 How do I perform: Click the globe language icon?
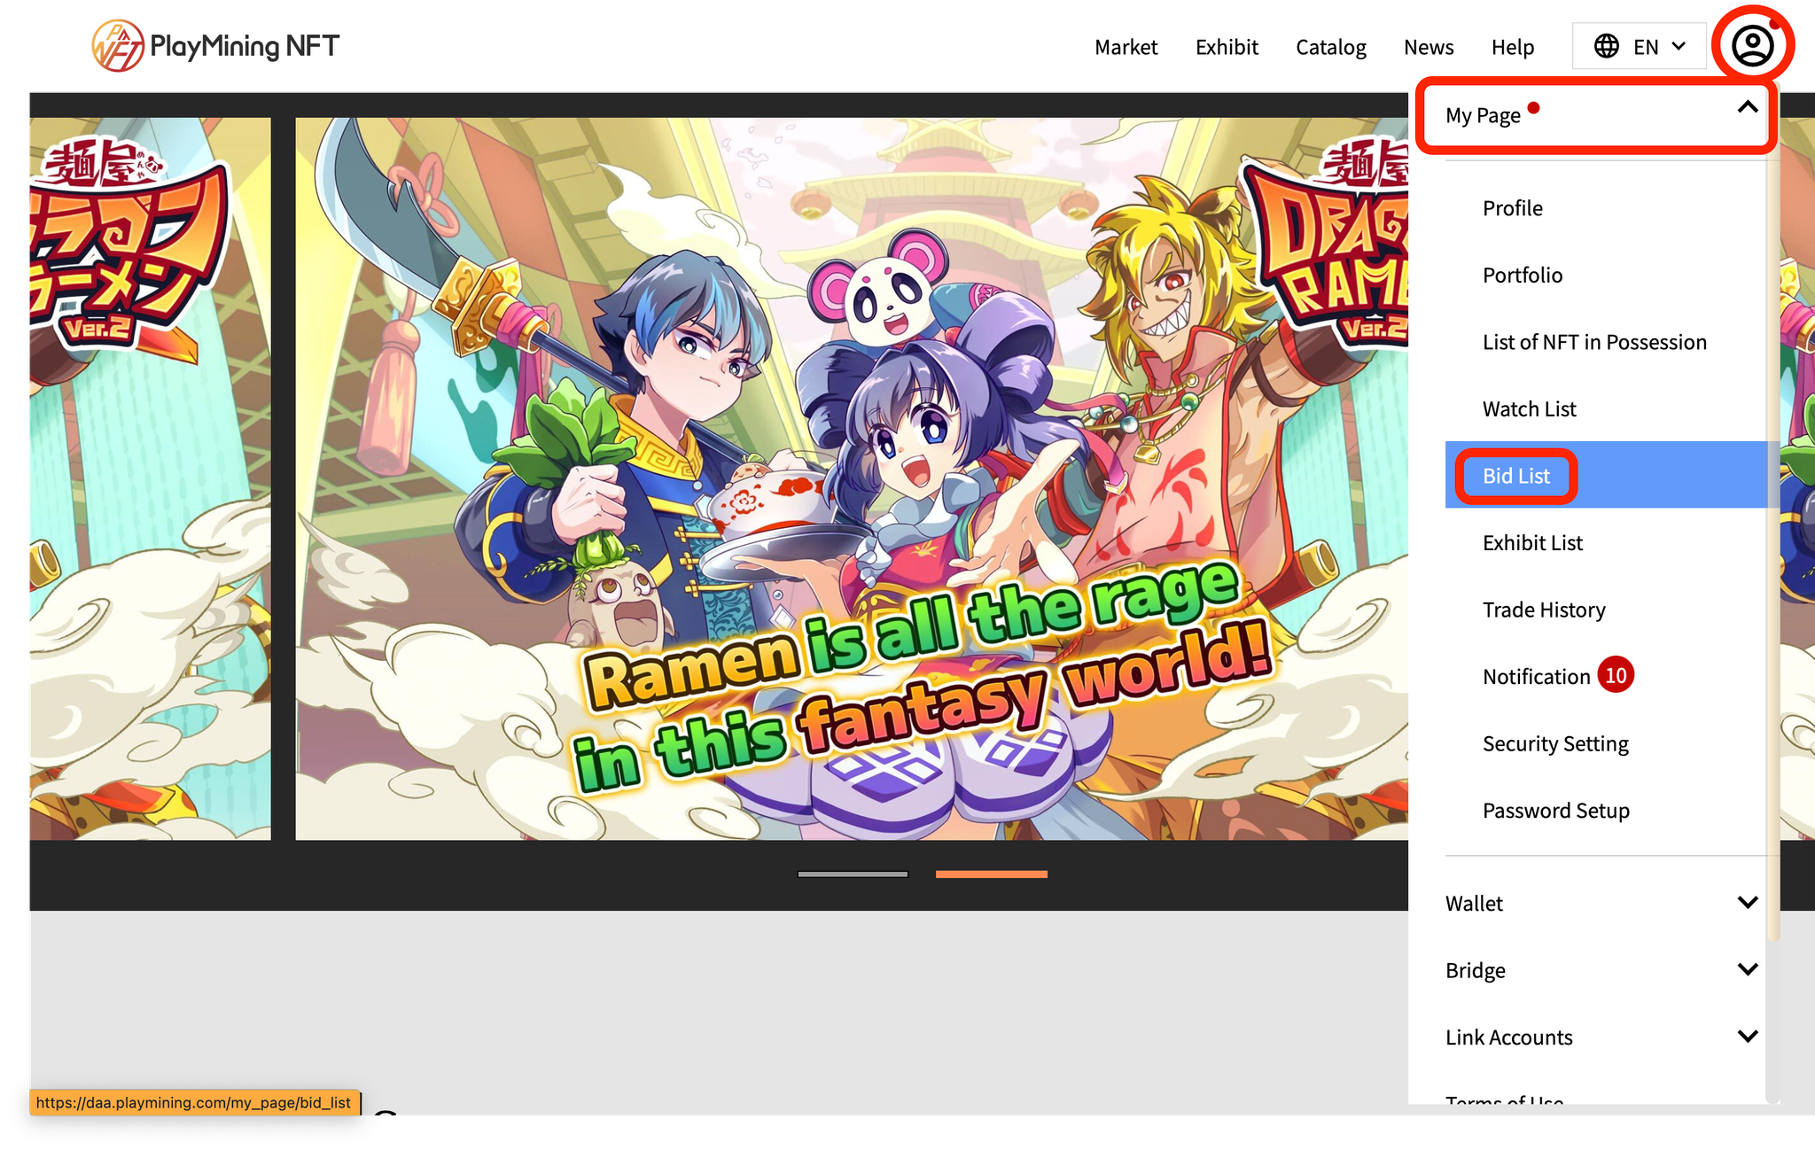(1606, 46)
